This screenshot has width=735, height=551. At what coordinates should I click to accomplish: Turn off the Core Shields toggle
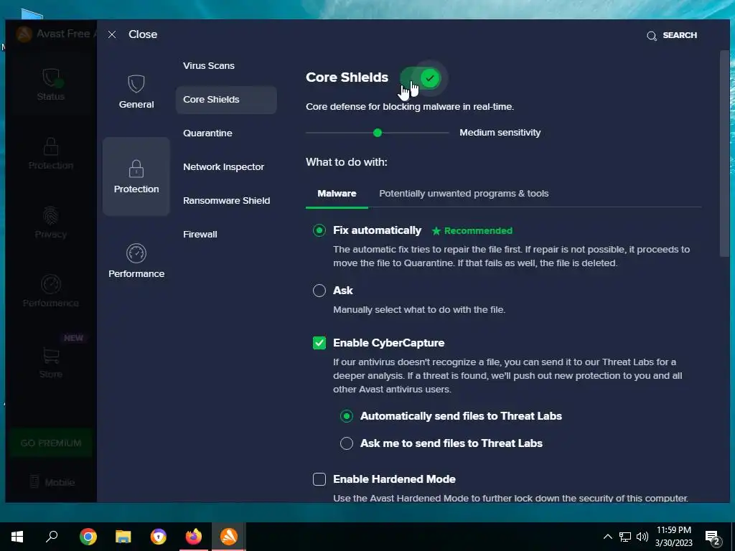421,78
